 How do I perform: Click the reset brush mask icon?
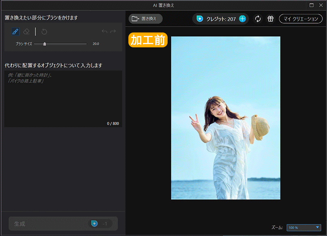pyautogui.click(x=44, y=31)
